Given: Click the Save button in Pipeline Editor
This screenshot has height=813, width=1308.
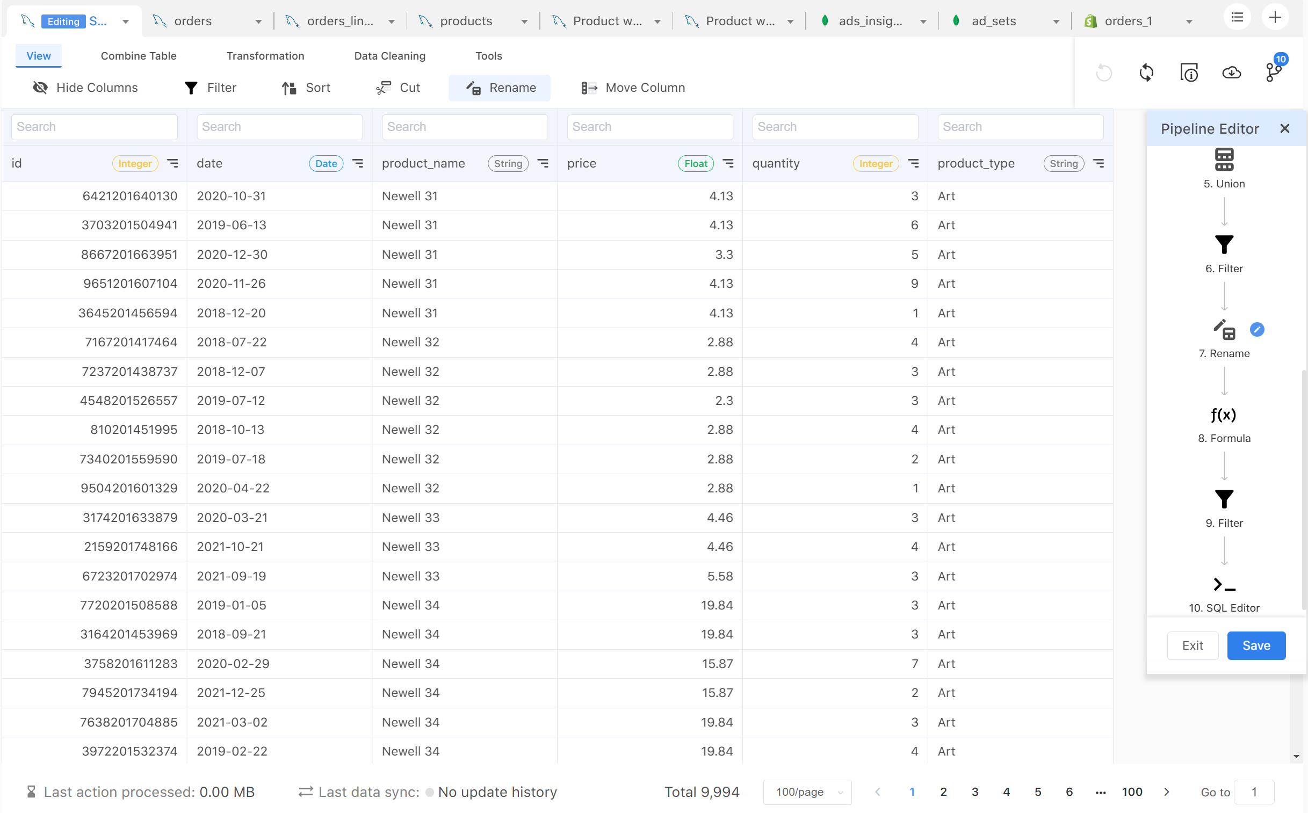Looking at the screenshot, I should point(1256,645).
